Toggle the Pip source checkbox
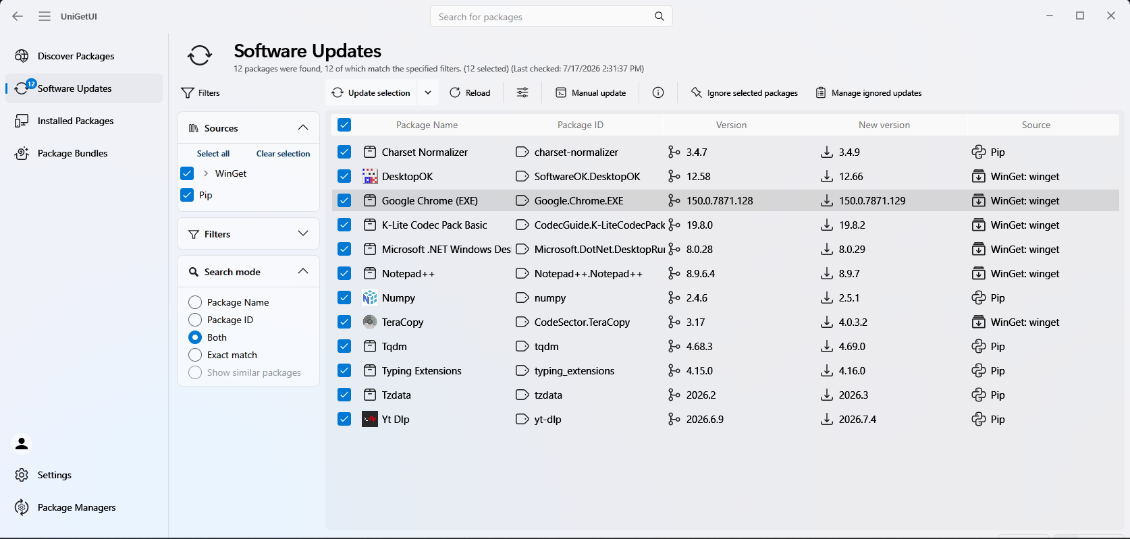This screenshot has height=539, width=1130. [x=187, y=195]
